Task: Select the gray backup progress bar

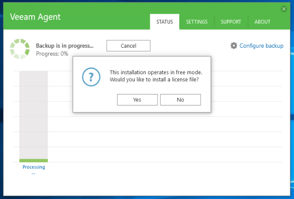Action: tap(34, 116)
